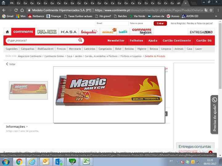Open Chrome from the taskbar
Viewport: 222px width, 166px height.
[x=19, y=162]
